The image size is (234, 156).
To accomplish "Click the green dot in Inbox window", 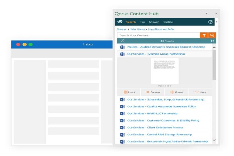I will [31, 44].
